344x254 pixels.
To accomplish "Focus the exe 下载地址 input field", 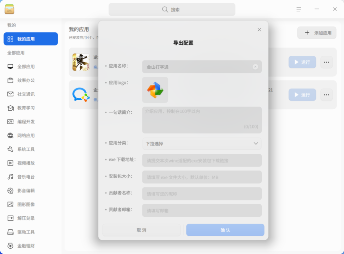I will [202, 160].
